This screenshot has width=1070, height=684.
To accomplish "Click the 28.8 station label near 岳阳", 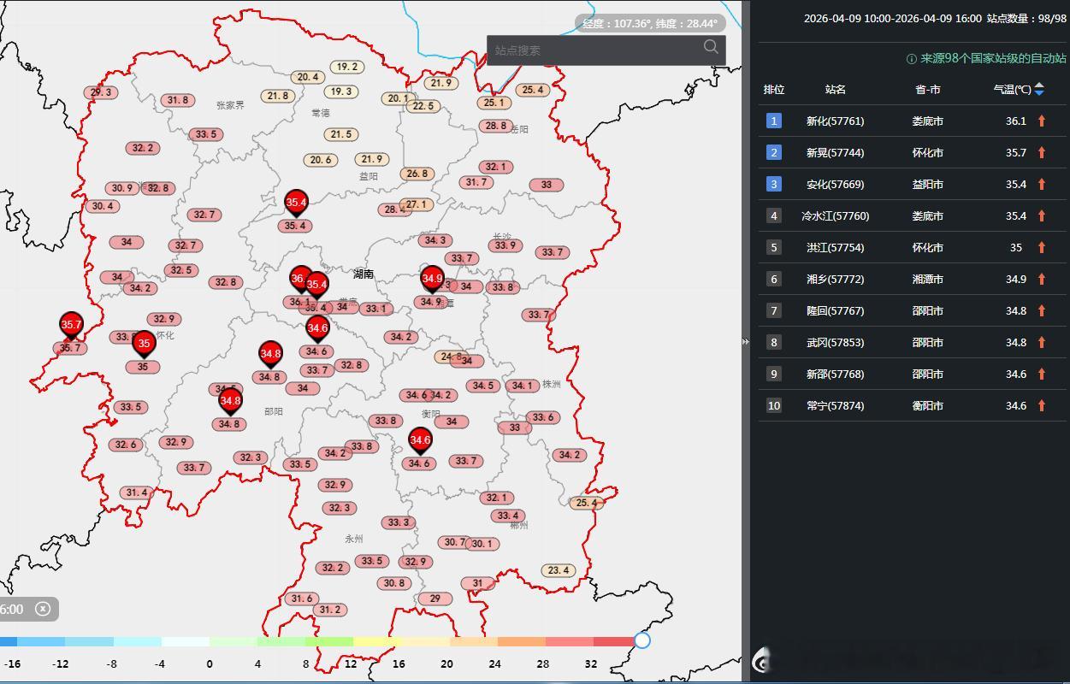I will [x=495, y=126].
